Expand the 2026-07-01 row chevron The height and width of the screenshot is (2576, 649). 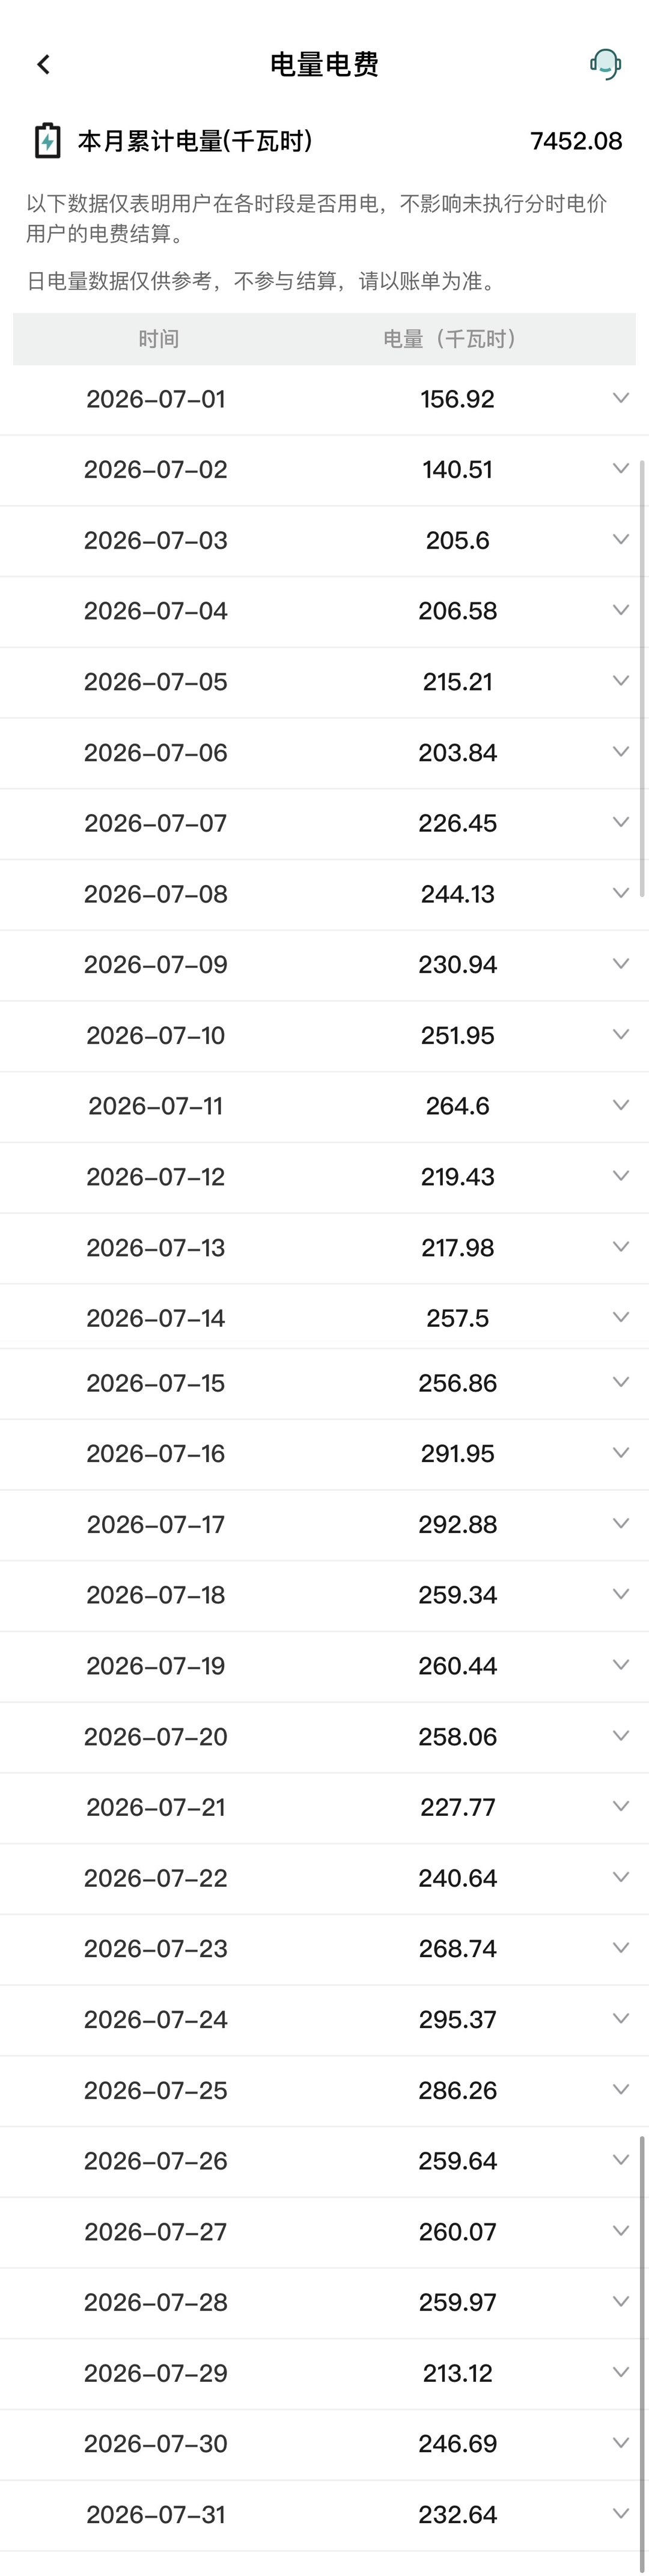tap(620, 398)
